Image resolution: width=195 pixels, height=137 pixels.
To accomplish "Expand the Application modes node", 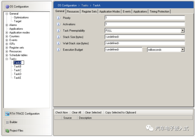I will click(7, 33).
